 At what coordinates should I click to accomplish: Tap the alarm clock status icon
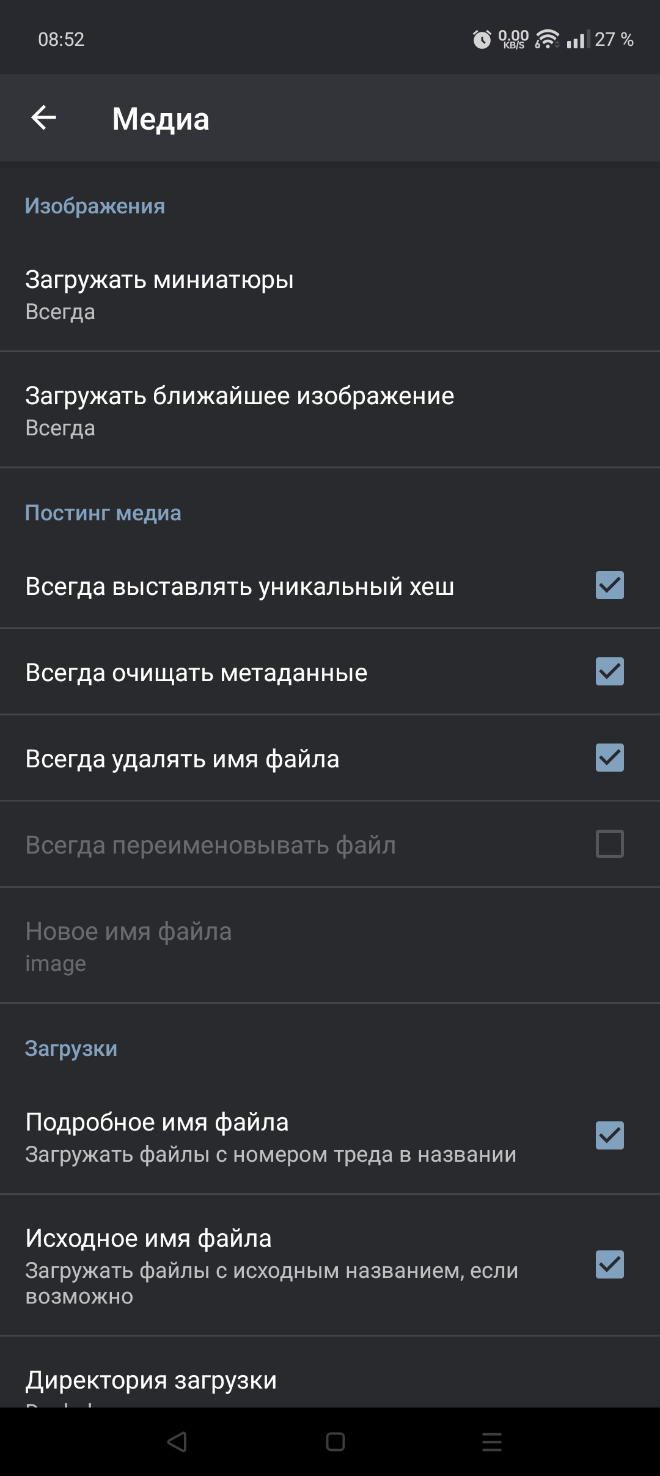click(482, 40)
